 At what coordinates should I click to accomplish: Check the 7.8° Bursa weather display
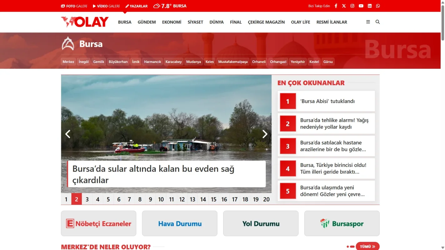click(170, 6)
